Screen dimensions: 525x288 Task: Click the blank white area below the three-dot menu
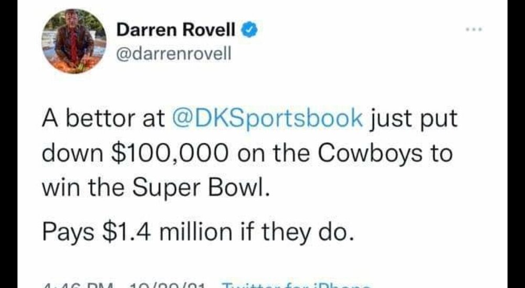click(475, 67)
